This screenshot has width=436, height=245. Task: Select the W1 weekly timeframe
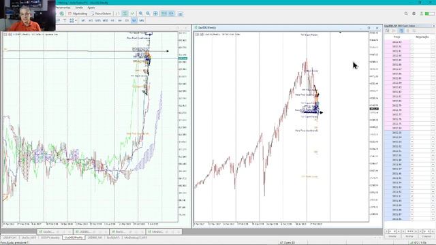[x=134, y=20]
